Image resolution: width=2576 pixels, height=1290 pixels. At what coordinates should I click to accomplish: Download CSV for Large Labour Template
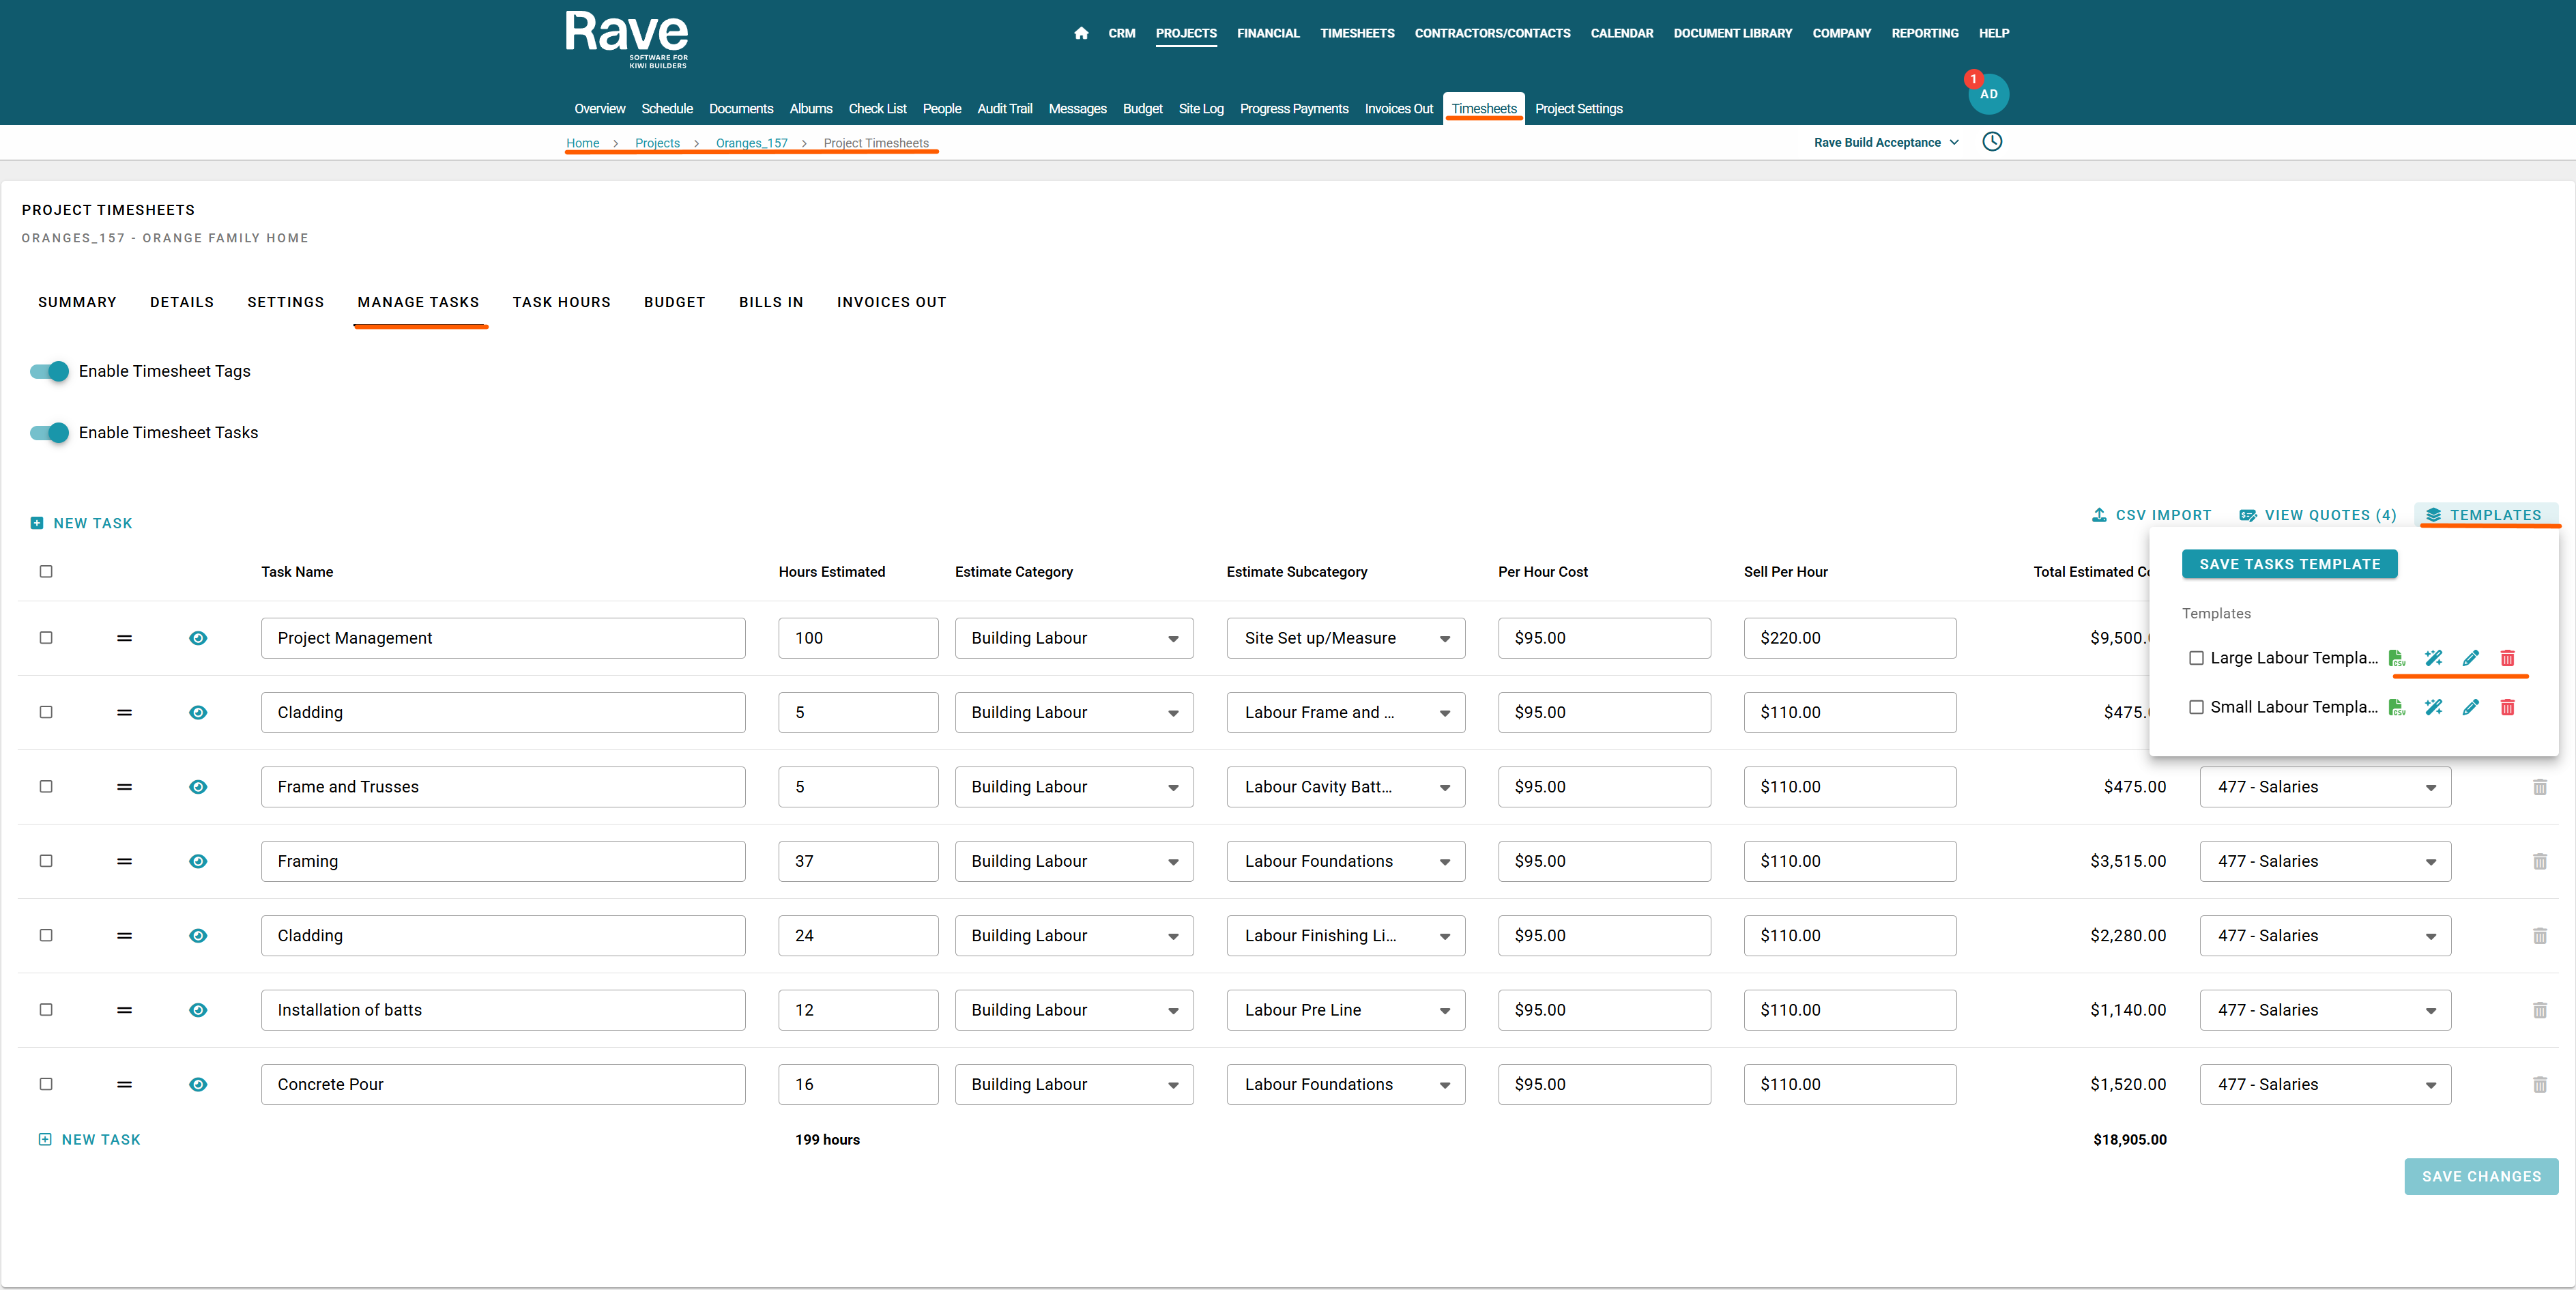click(x=2396, y=658)
